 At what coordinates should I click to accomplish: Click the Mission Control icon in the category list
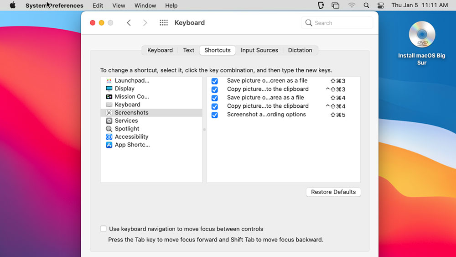tap(109, 97)
